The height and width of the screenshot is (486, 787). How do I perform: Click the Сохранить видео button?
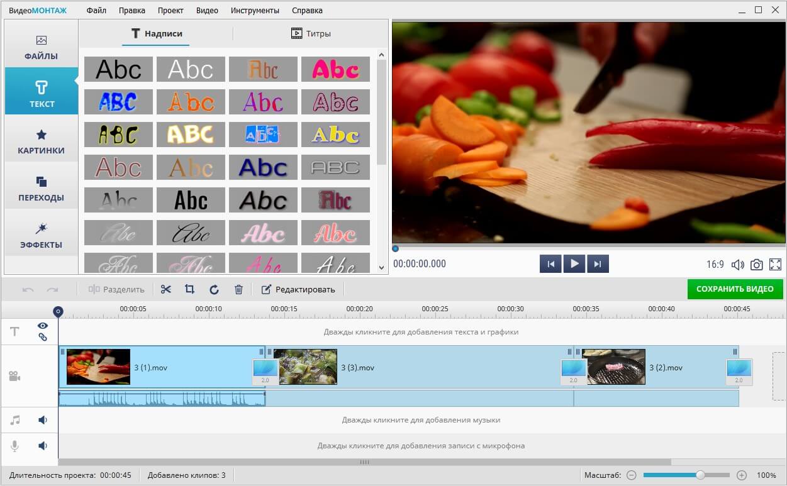point(735,289)
